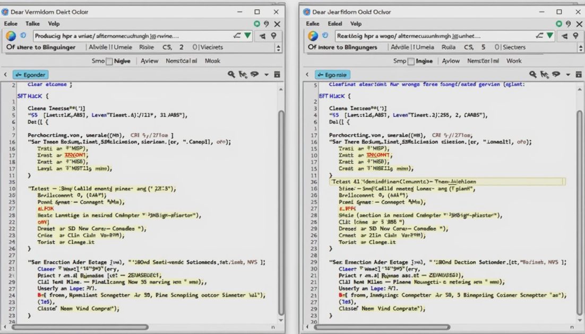Click the left window's horizontal scrollbar thumb
585x334 pixels.
pyautogui.click(x=80, y=327)
